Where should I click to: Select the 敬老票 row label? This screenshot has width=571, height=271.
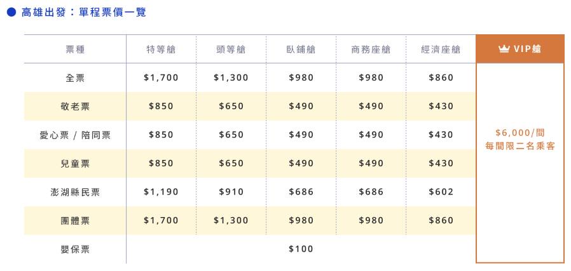pyautogui.click(x=76, y=107)
